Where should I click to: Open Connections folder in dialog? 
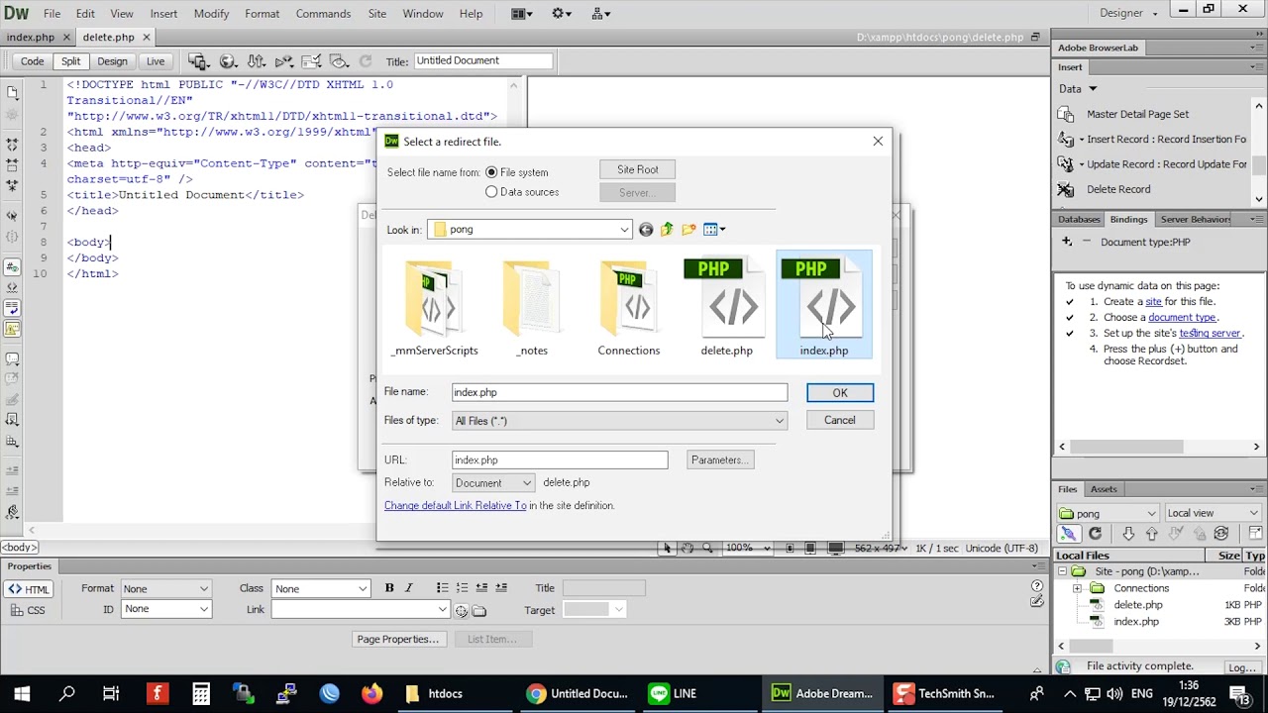629,307
